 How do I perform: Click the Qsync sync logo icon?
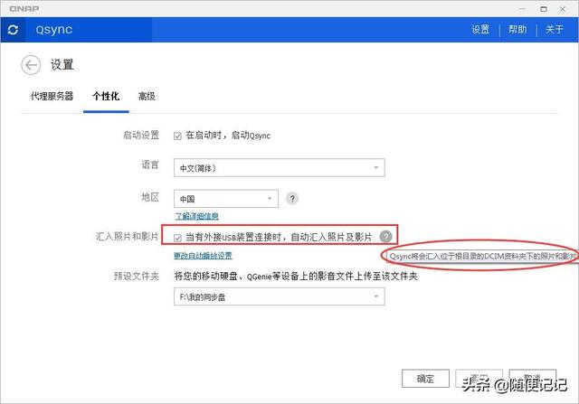tap(13, 30)
